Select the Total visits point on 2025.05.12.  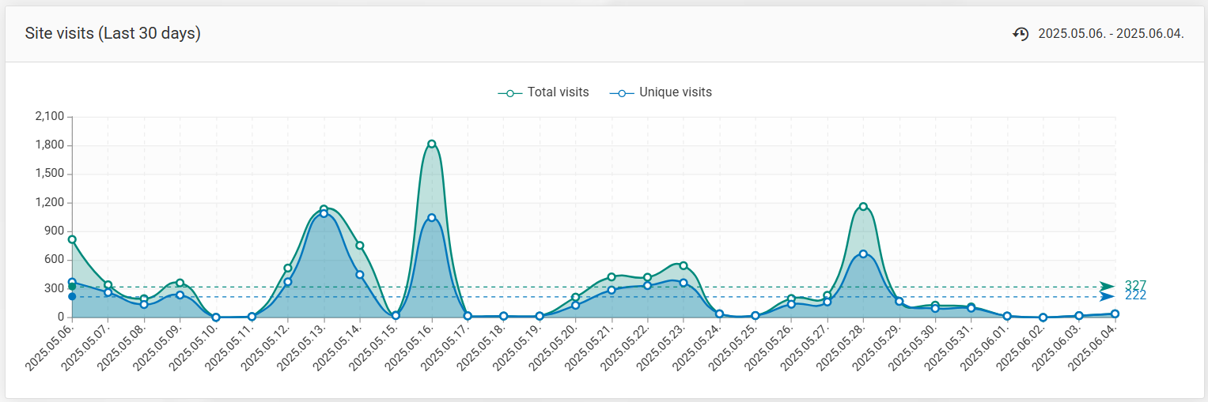288,268
